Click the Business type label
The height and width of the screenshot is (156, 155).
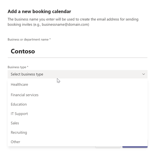(x=18, y=67)
